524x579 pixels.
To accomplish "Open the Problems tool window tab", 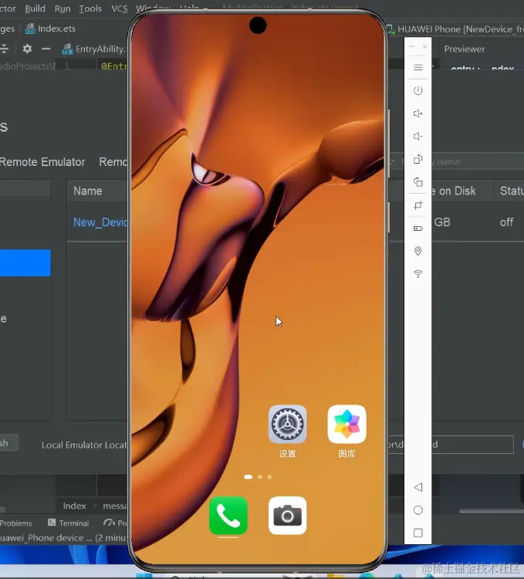I will (x=16, y=523).
